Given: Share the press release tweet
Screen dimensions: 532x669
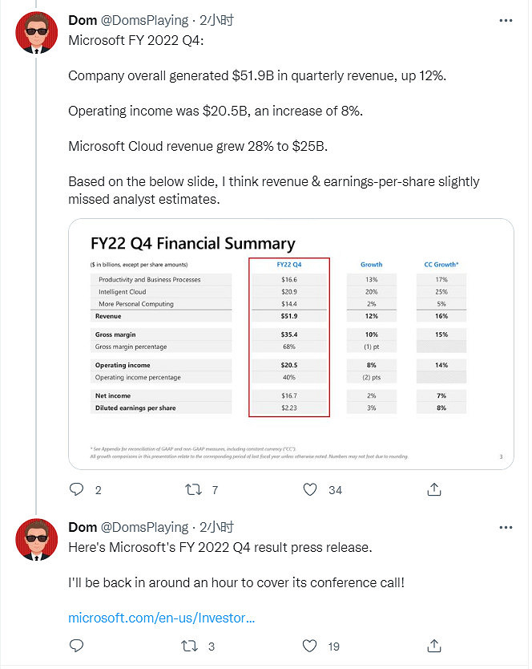Looking at the screenshot, I should [433, 645].
